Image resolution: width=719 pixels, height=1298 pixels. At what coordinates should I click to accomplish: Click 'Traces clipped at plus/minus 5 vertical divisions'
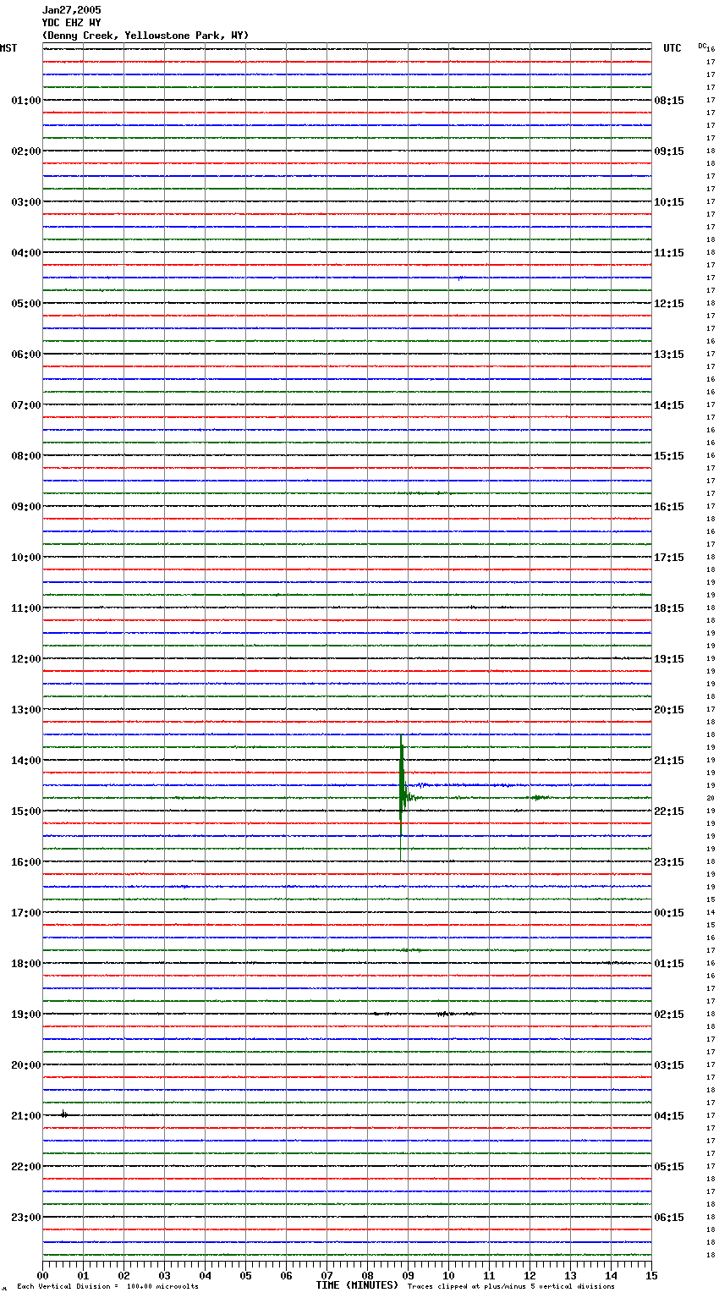coord(511,1287)
